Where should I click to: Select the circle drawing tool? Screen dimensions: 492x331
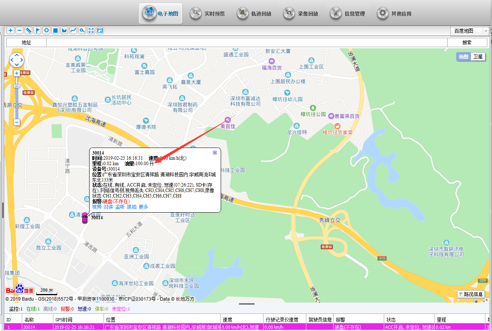coord(46,30)
